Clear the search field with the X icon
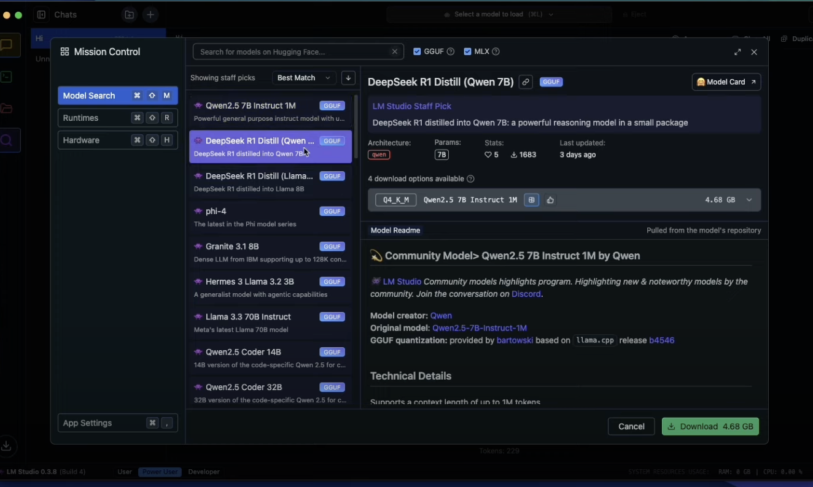 [395, 52]
